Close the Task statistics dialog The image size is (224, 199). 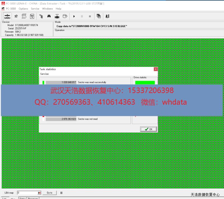click(156, 69)
